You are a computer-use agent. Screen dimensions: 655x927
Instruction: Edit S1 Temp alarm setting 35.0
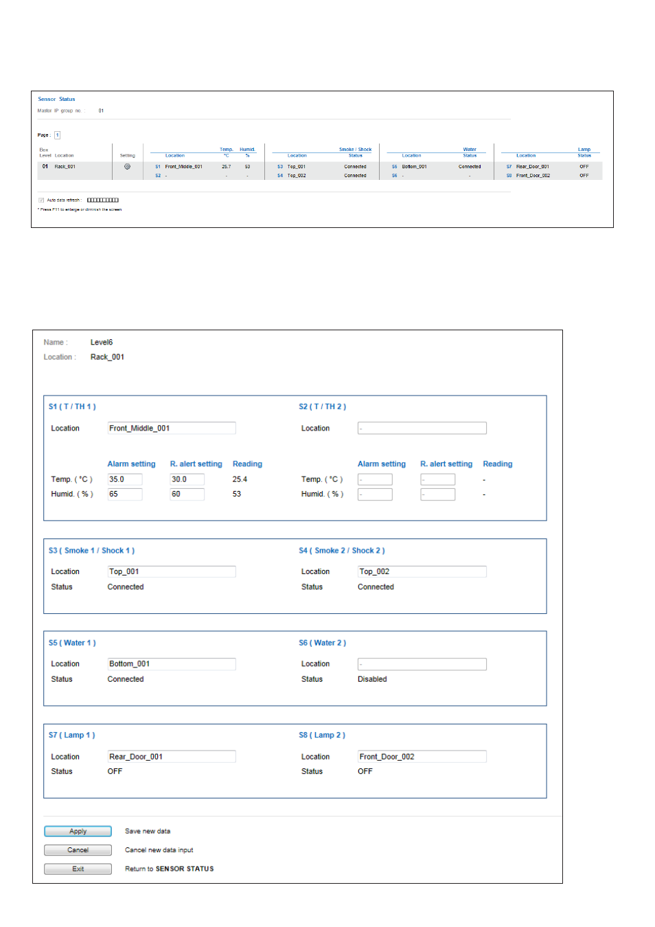[125, 479]
